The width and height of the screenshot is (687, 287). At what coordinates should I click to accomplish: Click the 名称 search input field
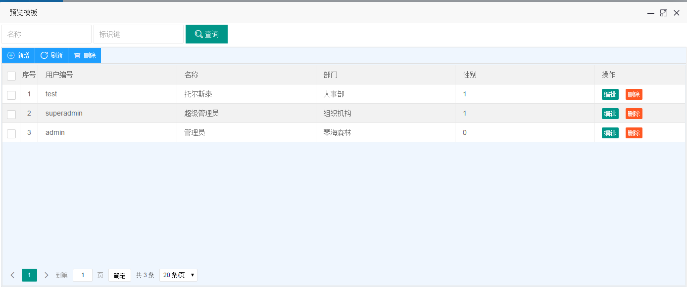tap(47, 34)
